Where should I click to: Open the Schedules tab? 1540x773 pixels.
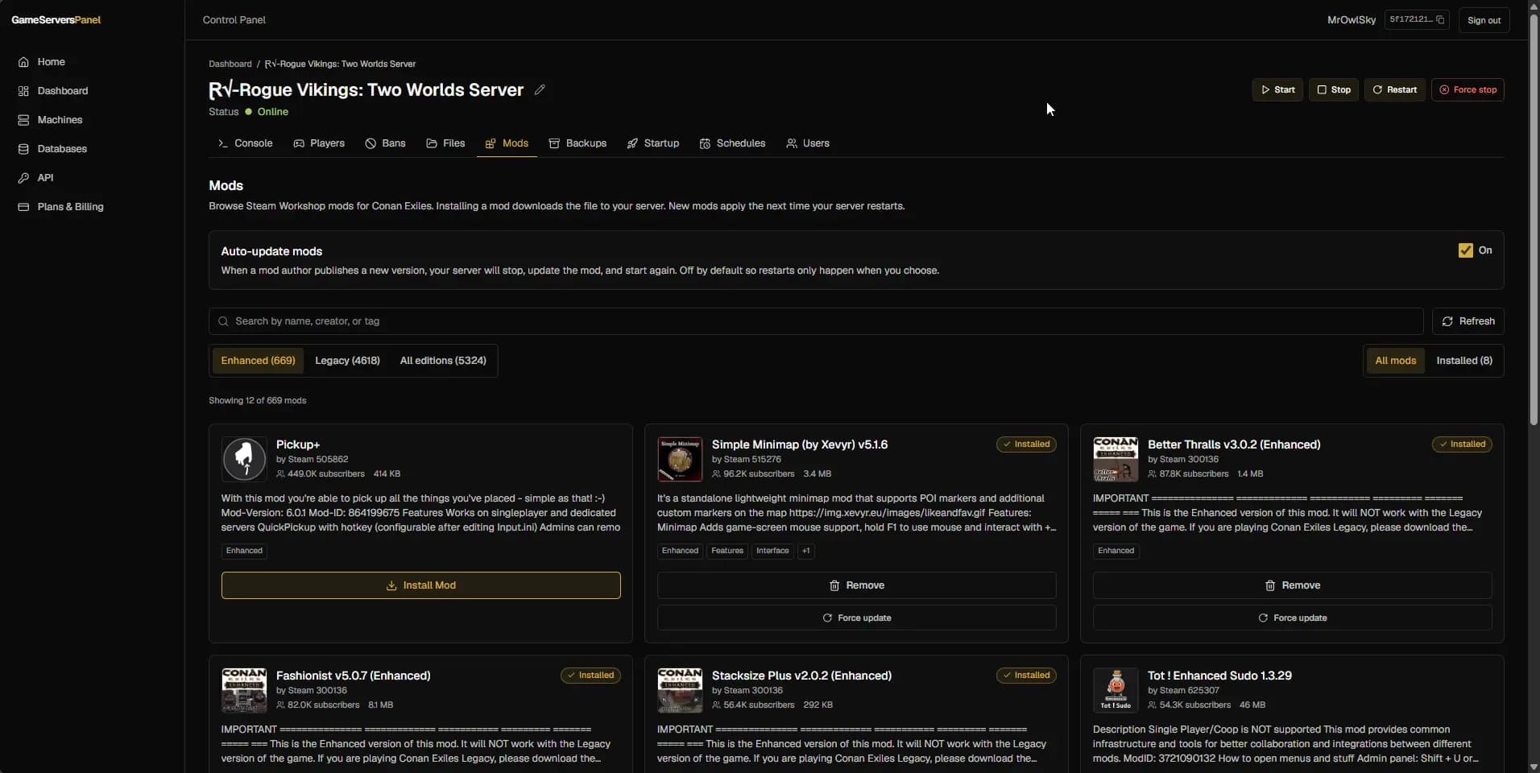coord(732,143)
